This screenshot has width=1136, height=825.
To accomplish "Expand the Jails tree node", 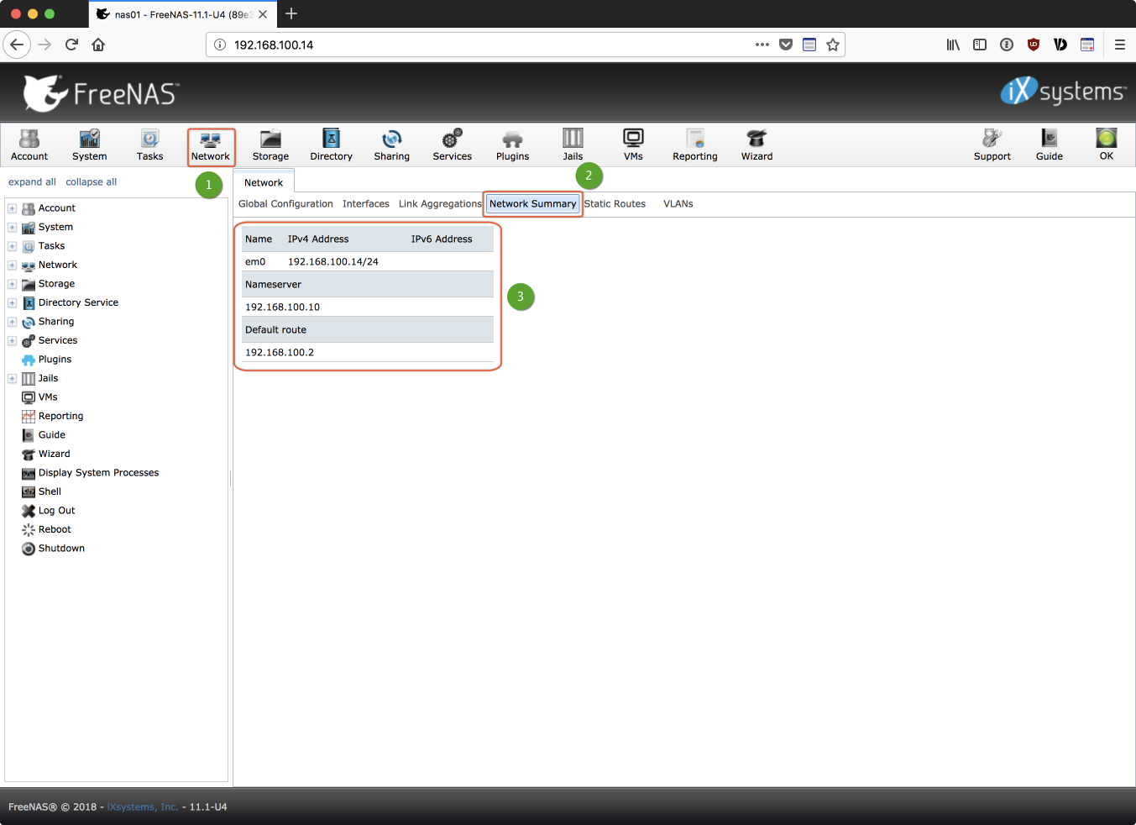I will pyautogui.click(x=12, y=379).
